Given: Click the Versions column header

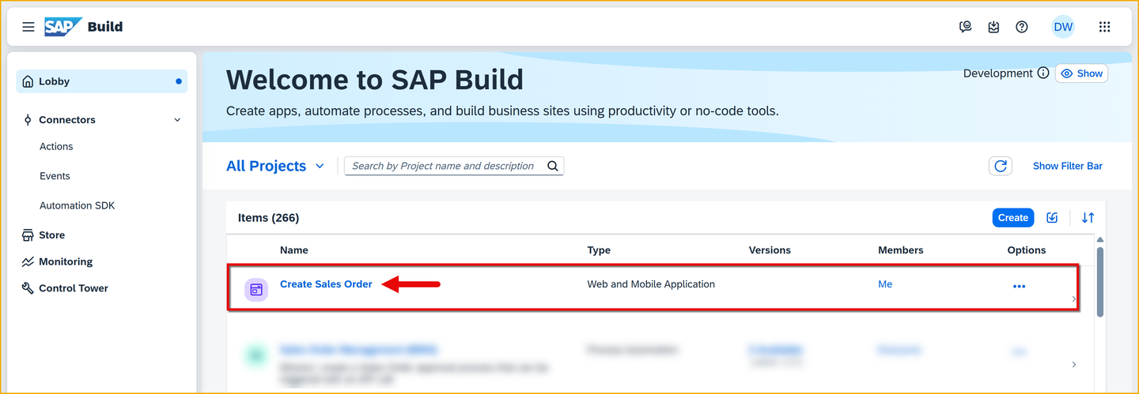Looking at the screenshot, I should tap(770, 250).
